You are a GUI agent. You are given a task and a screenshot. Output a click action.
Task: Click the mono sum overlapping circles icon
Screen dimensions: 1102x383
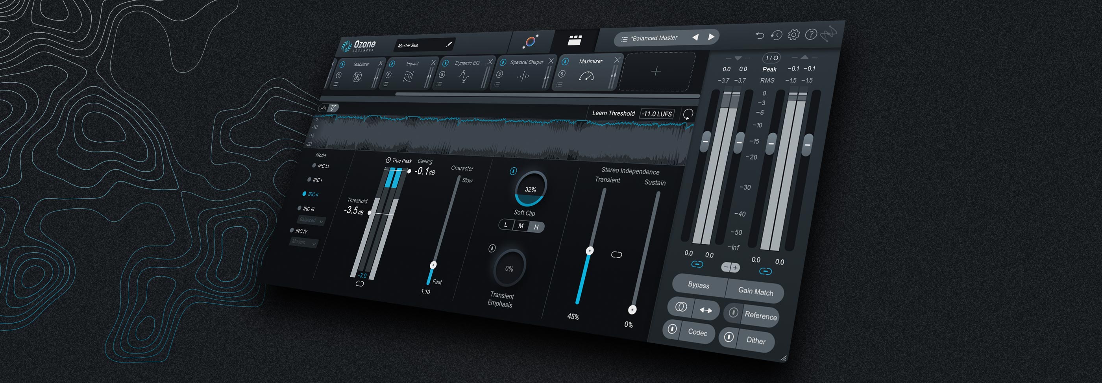click(x=681, y=307)
